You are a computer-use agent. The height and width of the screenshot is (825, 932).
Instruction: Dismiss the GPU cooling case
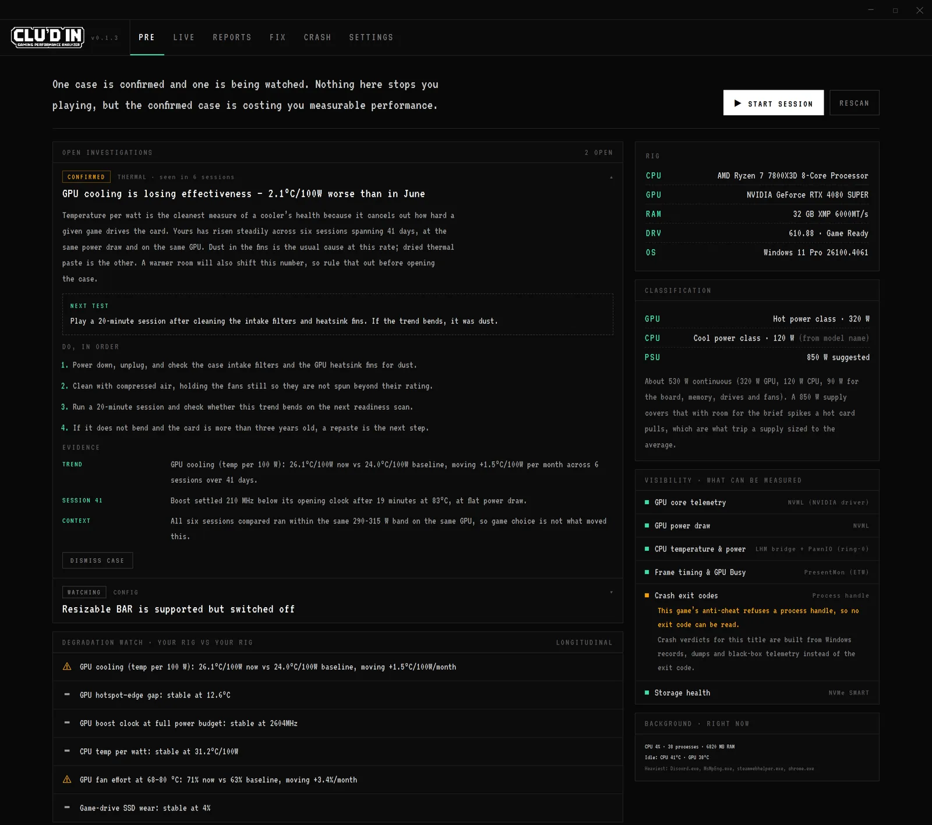pos(97,561)
